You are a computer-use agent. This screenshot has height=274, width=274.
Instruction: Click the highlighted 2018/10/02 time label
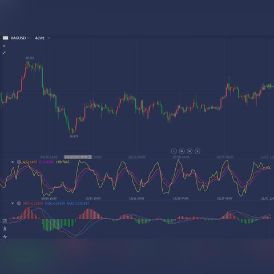click(x=78, y=157)
